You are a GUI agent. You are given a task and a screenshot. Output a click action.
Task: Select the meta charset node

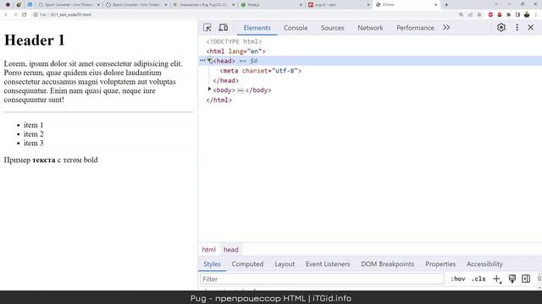(261, 71)
